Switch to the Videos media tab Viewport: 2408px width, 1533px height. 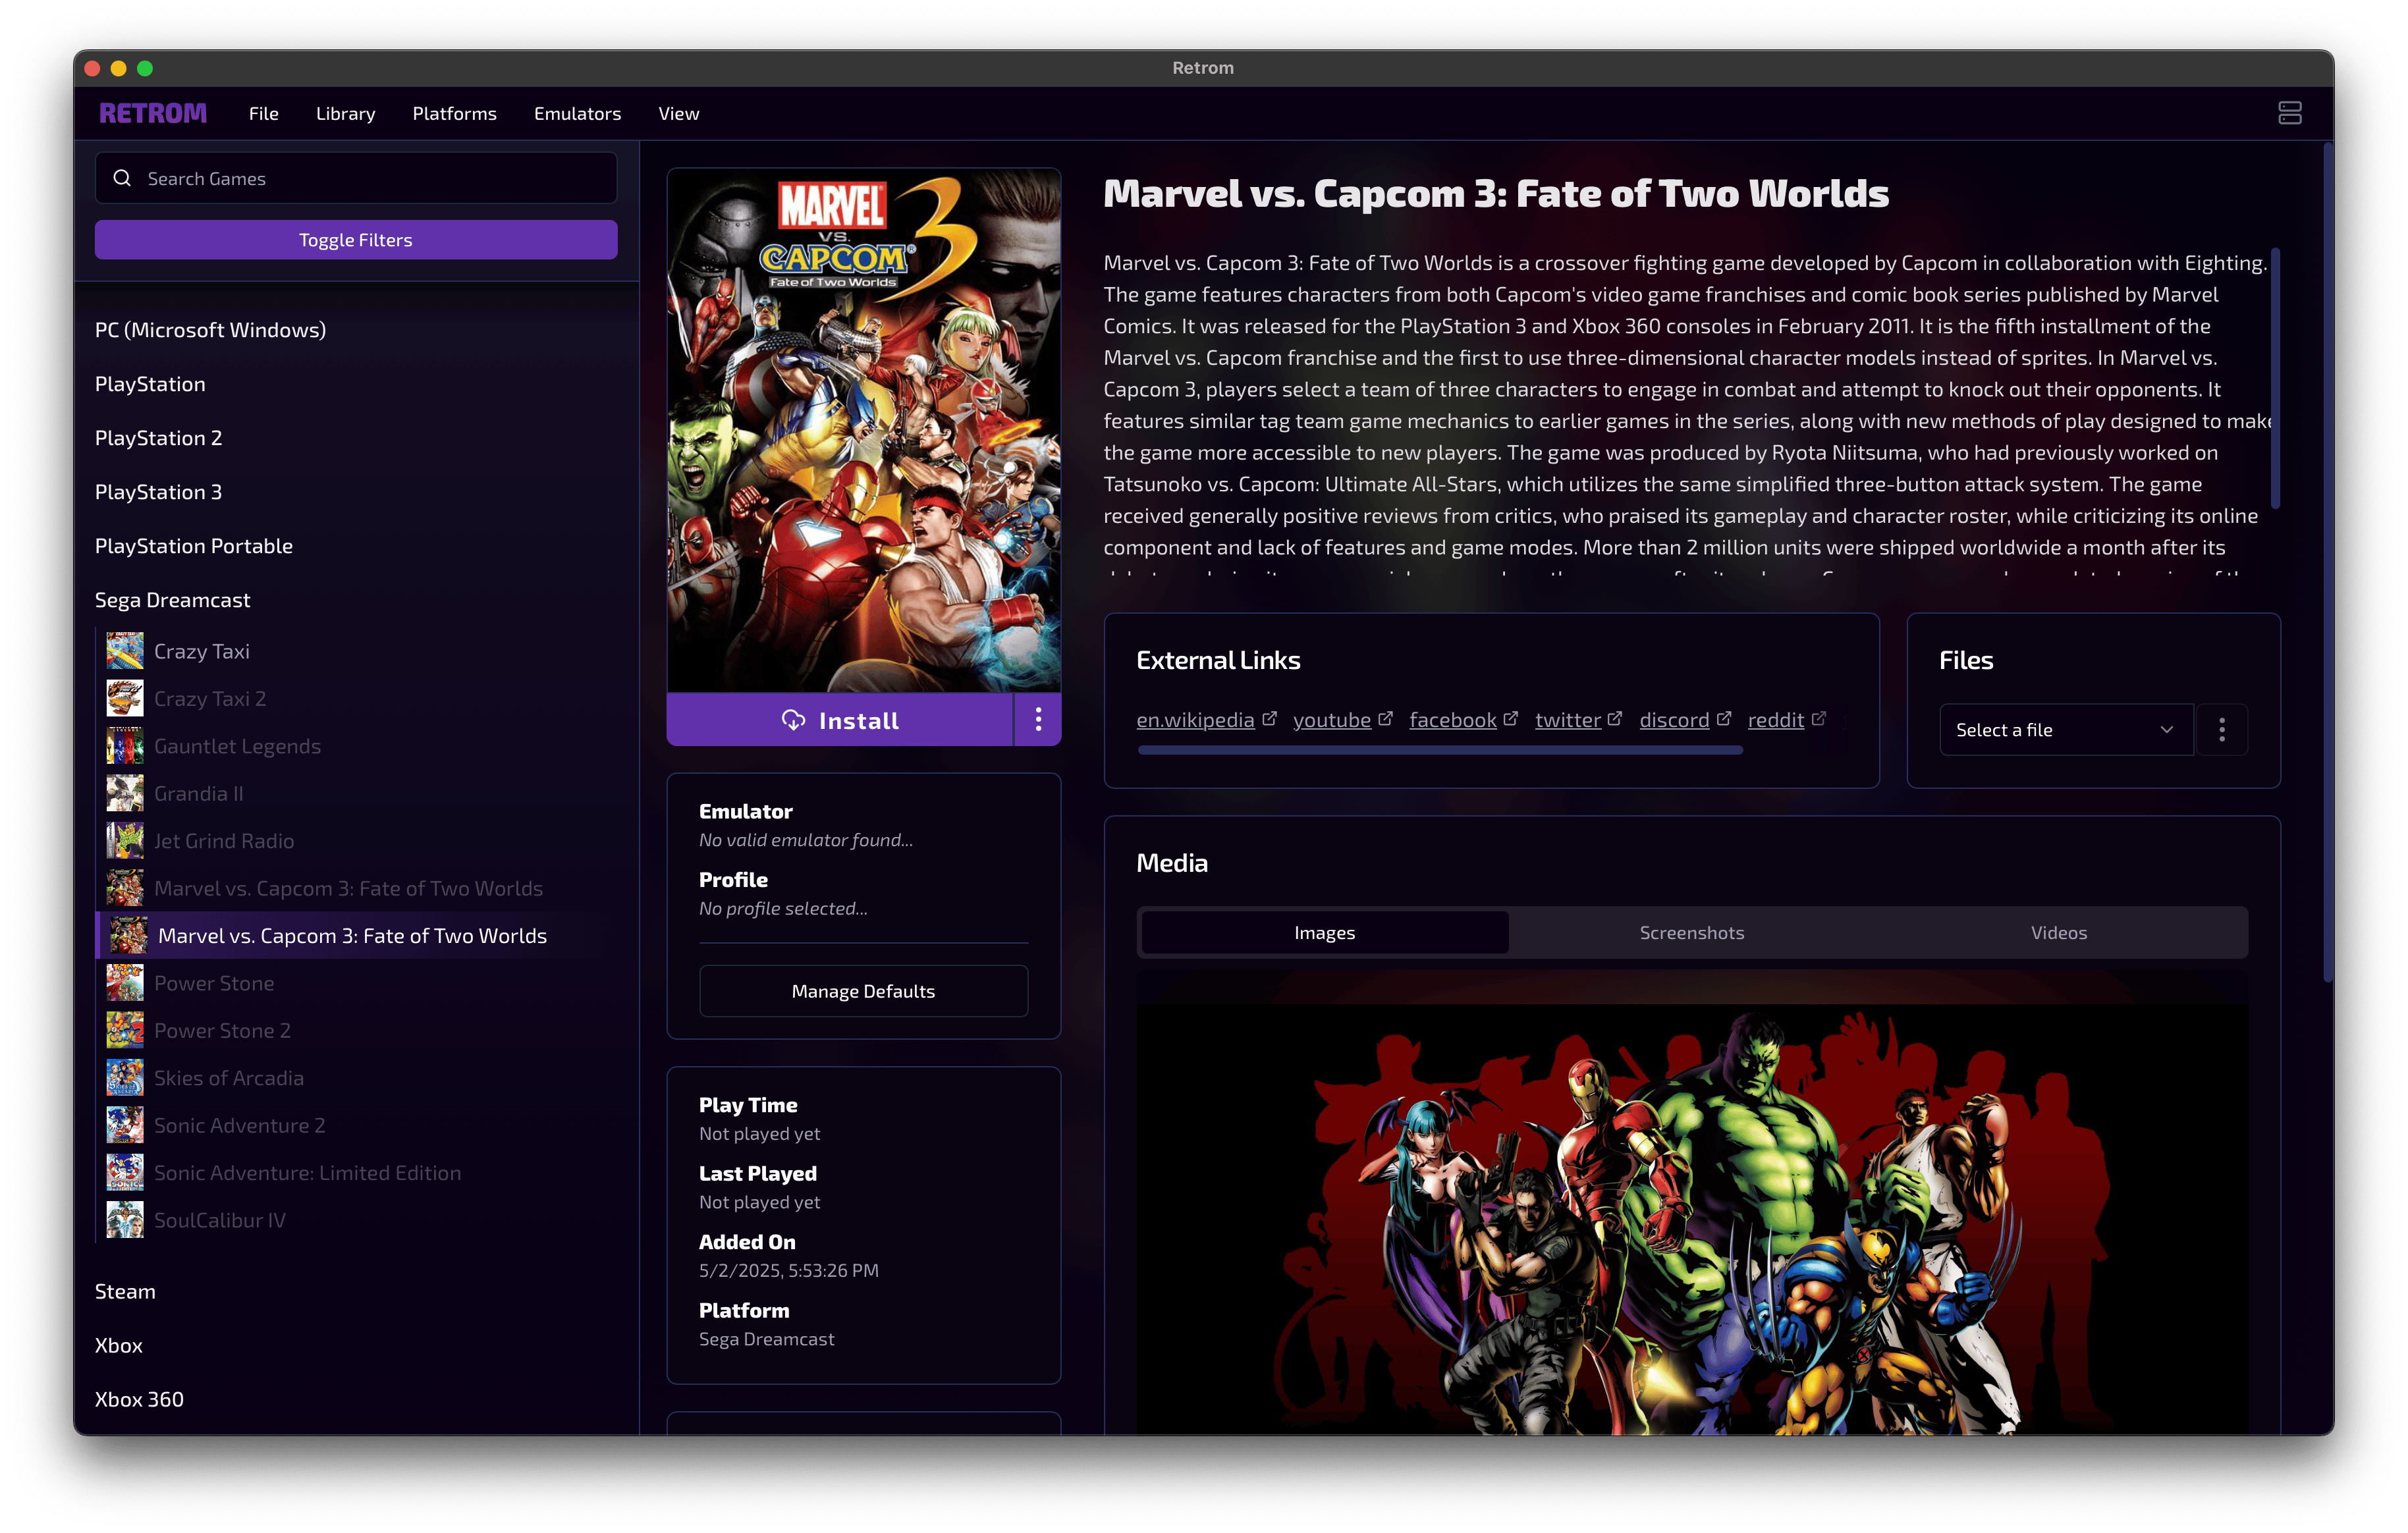[2058, 932]
